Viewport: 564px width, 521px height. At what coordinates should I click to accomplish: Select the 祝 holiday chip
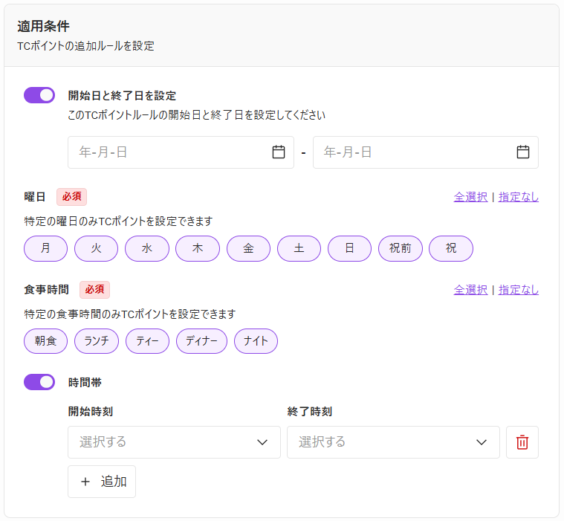point(451,248)
